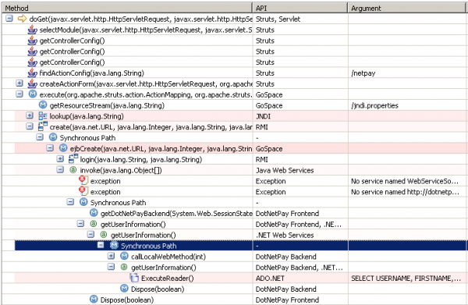Select the .NET Web Services API cell

pyautogui.click(x=300, y=235)
